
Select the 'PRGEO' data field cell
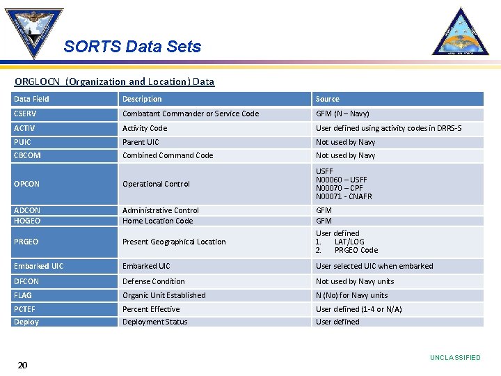tap(64, 242)
